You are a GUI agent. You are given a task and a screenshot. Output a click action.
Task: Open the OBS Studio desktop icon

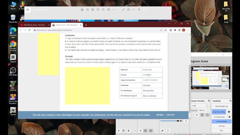(x=13, y=72)
